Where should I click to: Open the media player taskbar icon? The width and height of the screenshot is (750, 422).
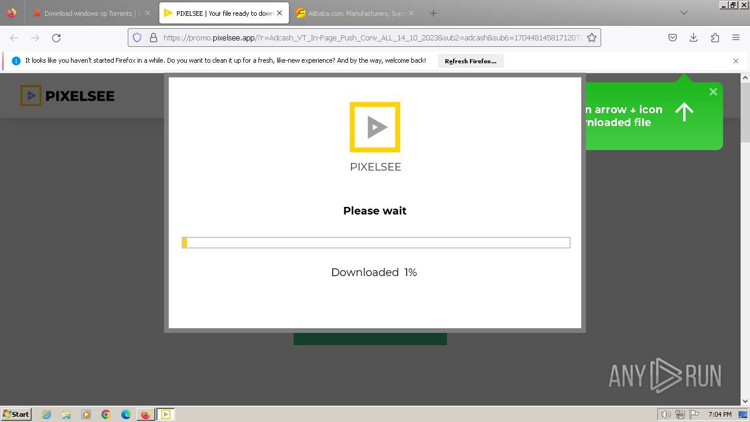86,414
